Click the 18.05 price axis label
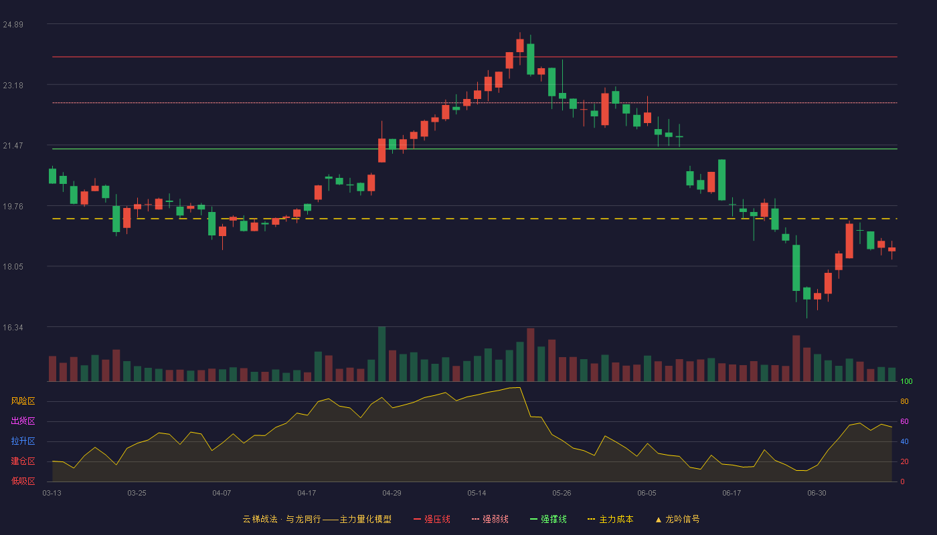Image resolution: width=937 pixels, height=535 pixels. (13, 267)
